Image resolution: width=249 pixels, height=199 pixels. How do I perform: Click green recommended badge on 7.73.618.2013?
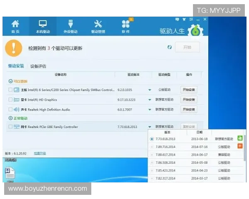tap(240, 138)
